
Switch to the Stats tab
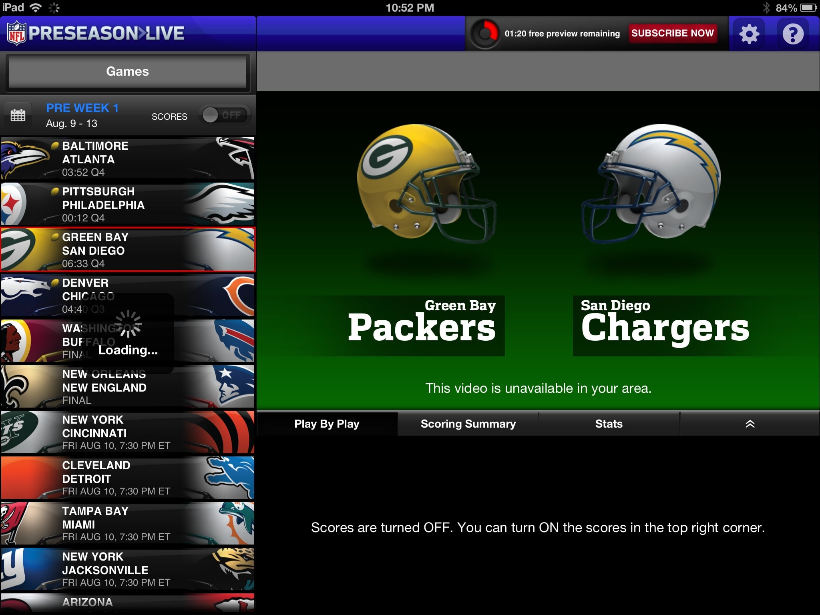coord(609,424)
